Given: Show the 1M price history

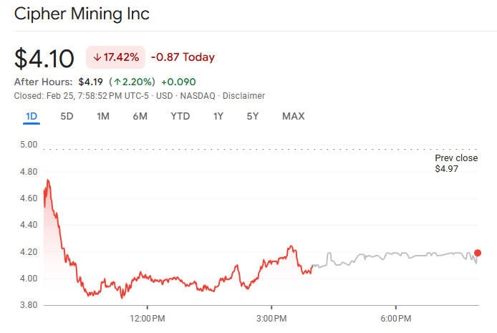Looking at the screenshot, I should pyautogui.click(x=103, y=116).
